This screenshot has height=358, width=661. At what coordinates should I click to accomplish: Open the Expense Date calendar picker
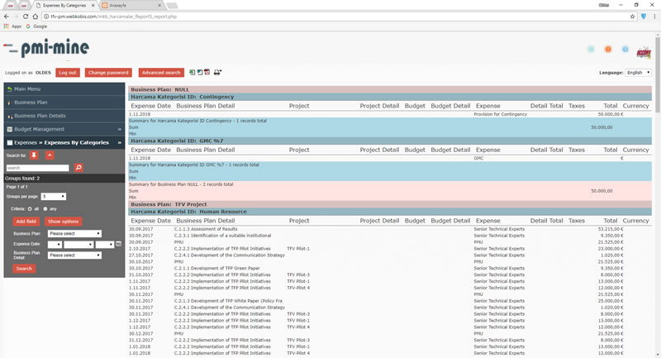tap(118, 244)
